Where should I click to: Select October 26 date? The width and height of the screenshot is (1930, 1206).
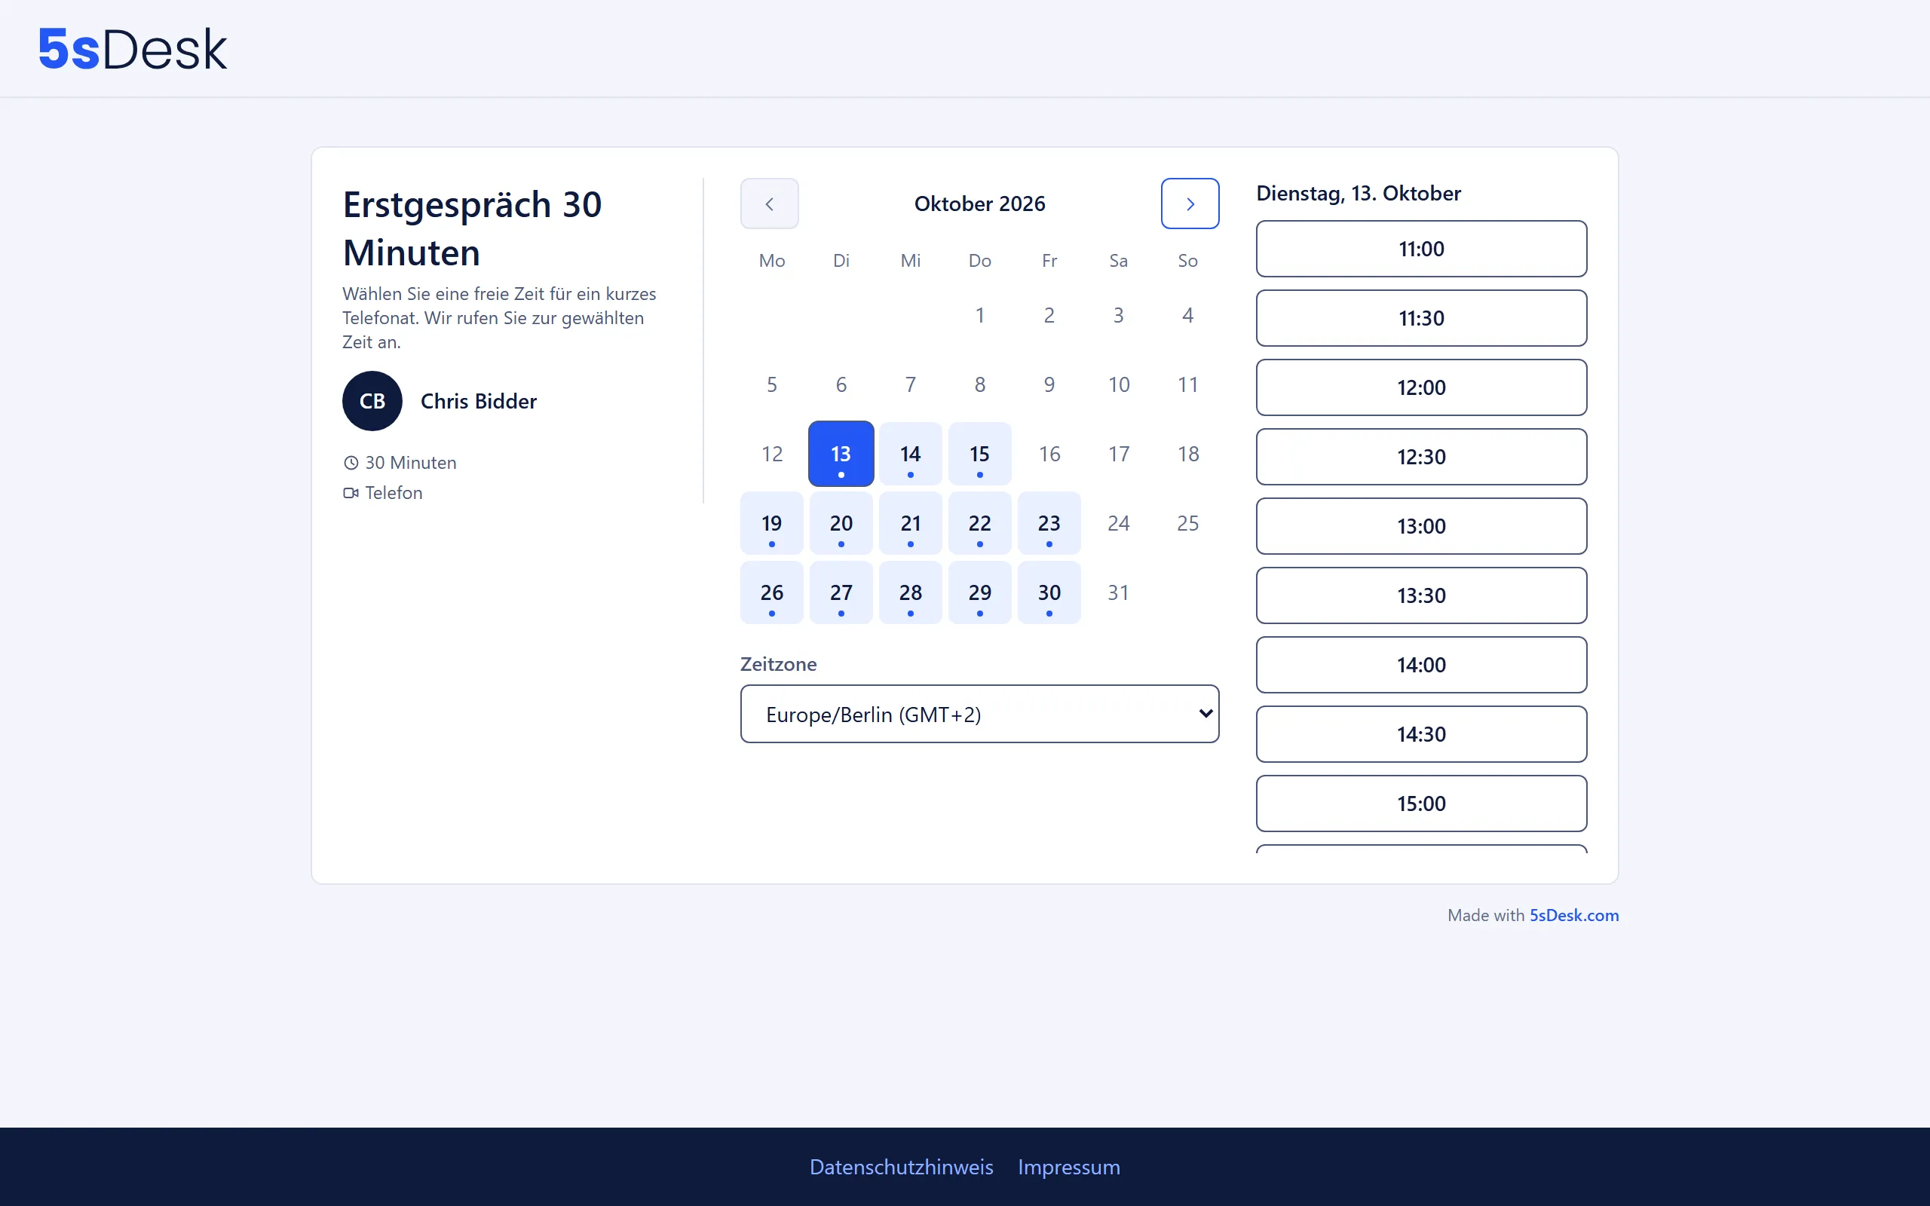(x=771, y=592)
